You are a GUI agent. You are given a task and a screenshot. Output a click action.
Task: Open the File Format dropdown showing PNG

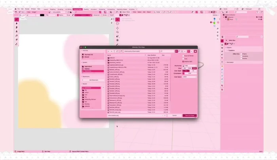[190, 66]
